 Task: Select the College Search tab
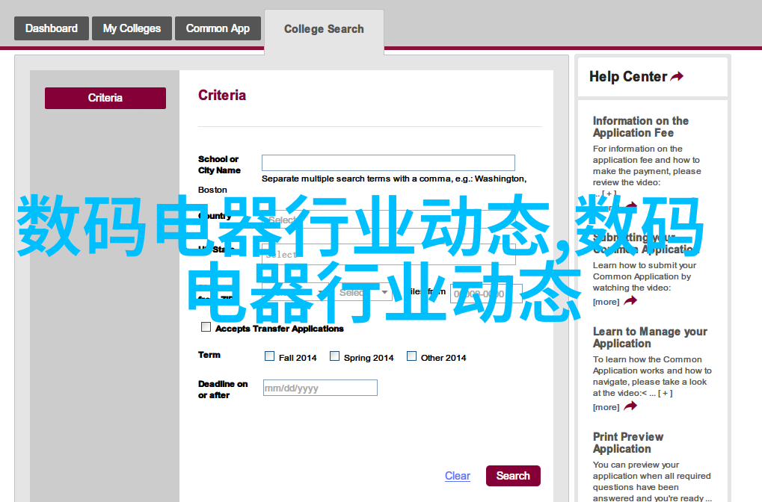[324, 29]
